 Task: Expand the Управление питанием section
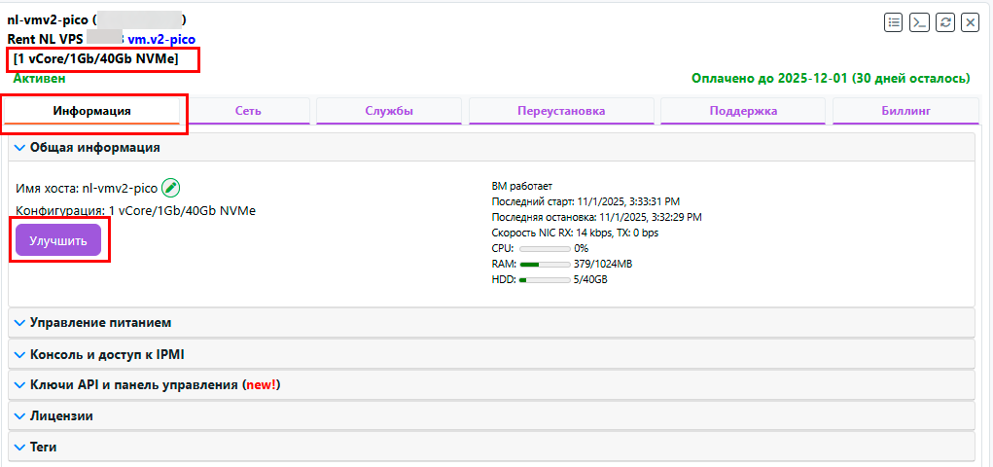click(100, 322)
